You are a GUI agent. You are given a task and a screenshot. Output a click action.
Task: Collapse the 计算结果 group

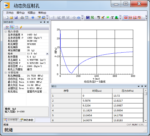coord(6,73)
